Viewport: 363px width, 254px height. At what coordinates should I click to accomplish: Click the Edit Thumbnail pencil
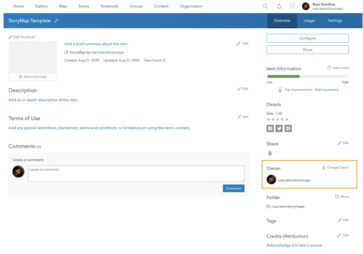10,37
